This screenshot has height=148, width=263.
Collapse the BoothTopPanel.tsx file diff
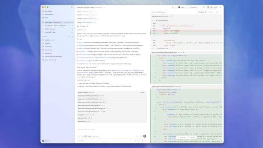pos(215,87)
